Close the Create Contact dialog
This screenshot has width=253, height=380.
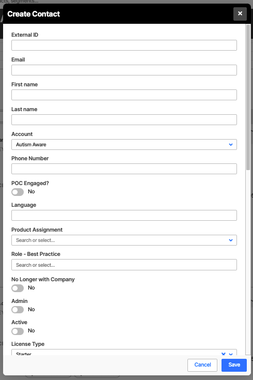click(240, 14)
